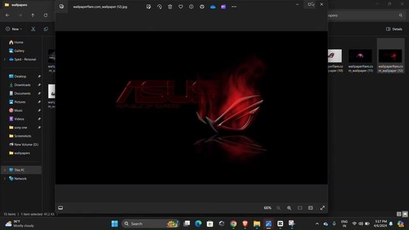This screenshot has width=409, height=230.
Task: Open the sony one folder
Action: (18, 128)
